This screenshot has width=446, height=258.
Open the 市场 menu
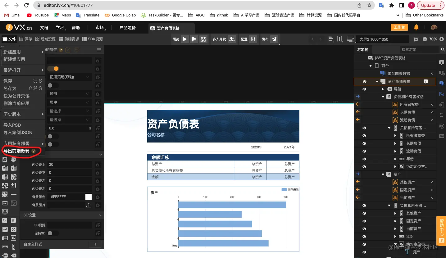tap(99, 27)
